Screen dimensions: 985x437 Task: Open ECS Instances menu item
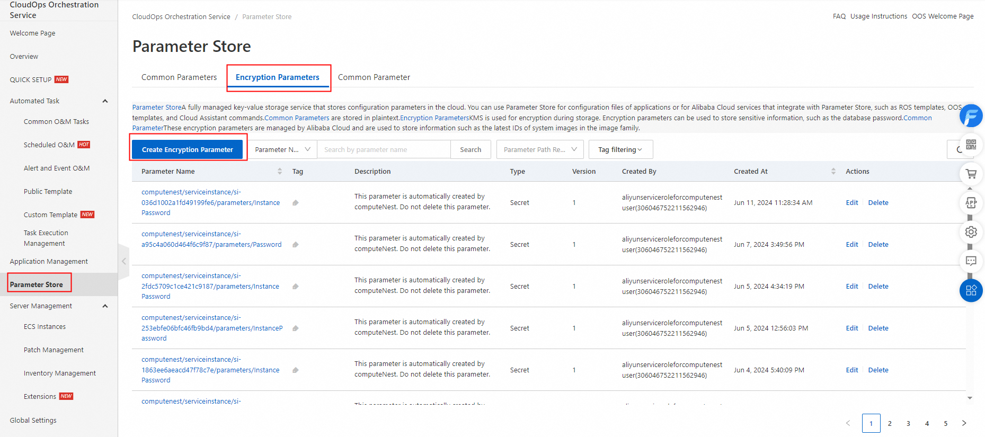[x=45, y=327]
